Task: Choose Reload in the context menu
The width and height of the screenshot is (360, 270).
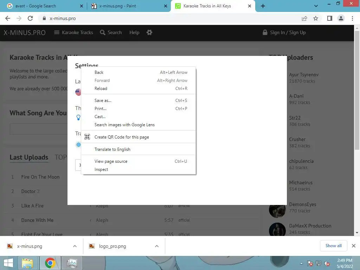Action: (139, 88)
